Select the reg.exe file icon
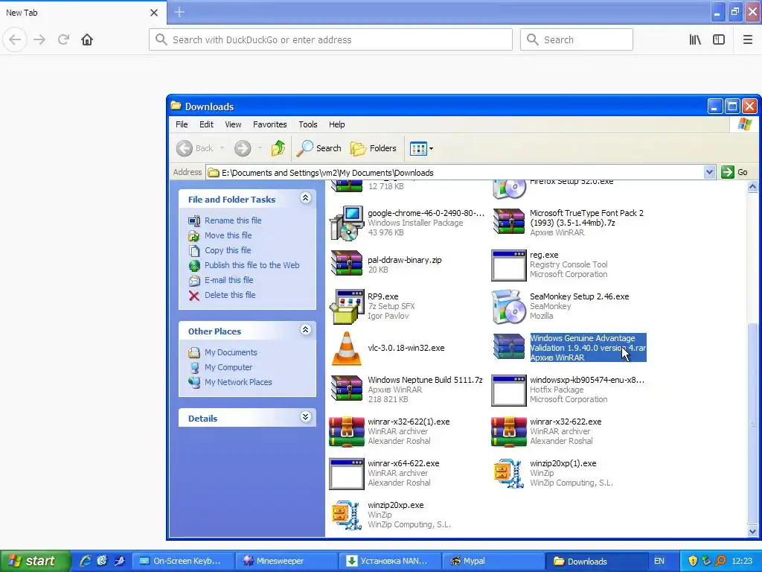Screen dimensions: 762x572 pos(509,265)
